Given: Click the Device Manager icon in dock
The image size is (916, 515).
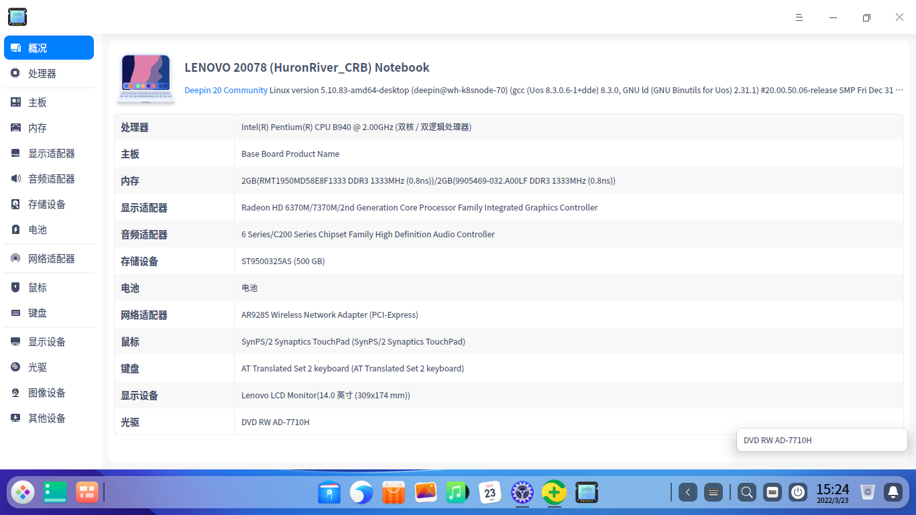Looking at the screenshot, I should [587, 493].
